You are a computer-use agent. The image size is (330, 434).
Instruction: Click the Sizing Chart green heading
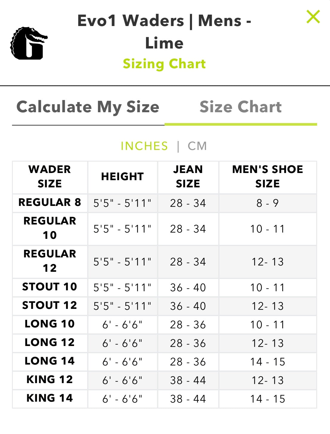pos(164,64)
